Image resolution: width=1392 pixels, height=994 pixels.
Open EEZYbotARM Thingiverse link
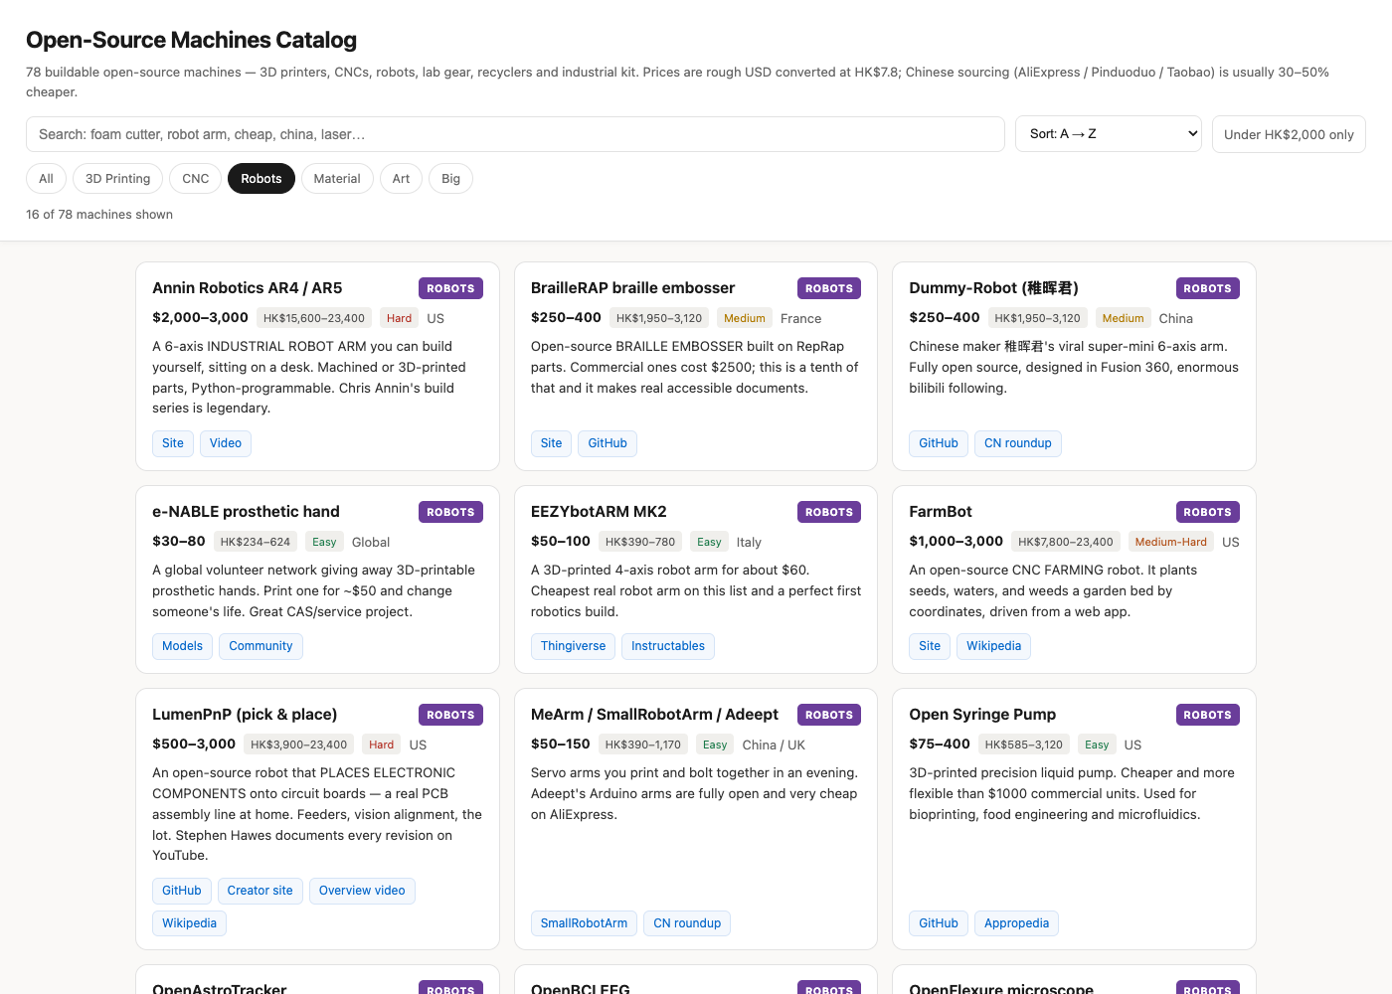(573, 646)
